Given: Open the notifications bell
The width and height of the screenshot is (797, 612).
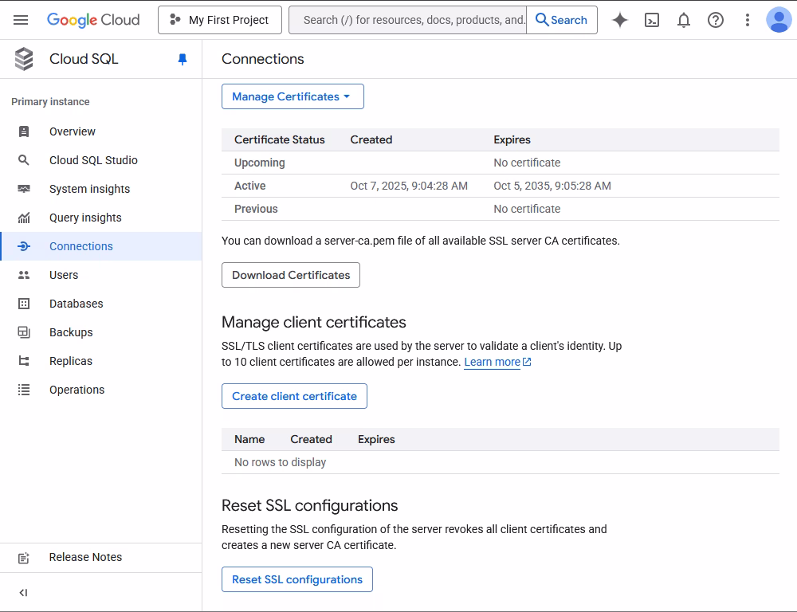Looking at the screenshot, I should [684, 20].
